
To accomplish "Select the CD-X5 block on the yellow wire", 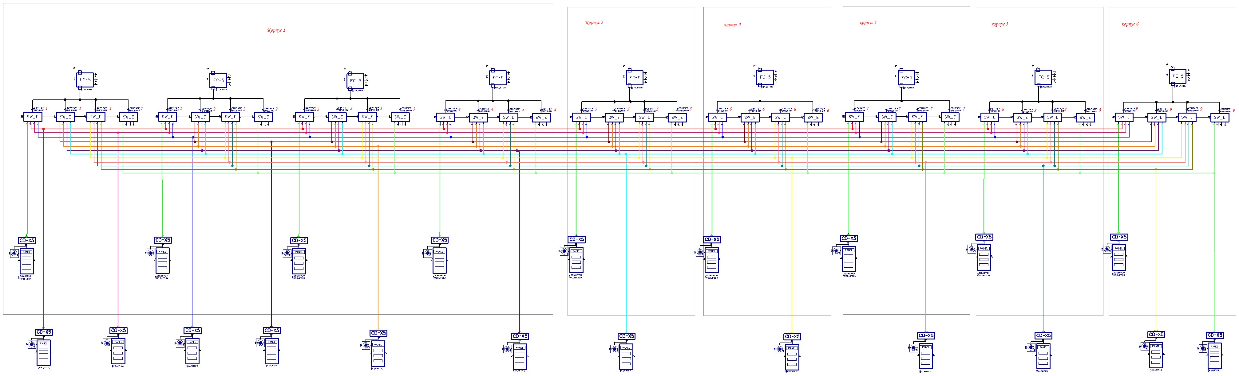I will point(792,337).
